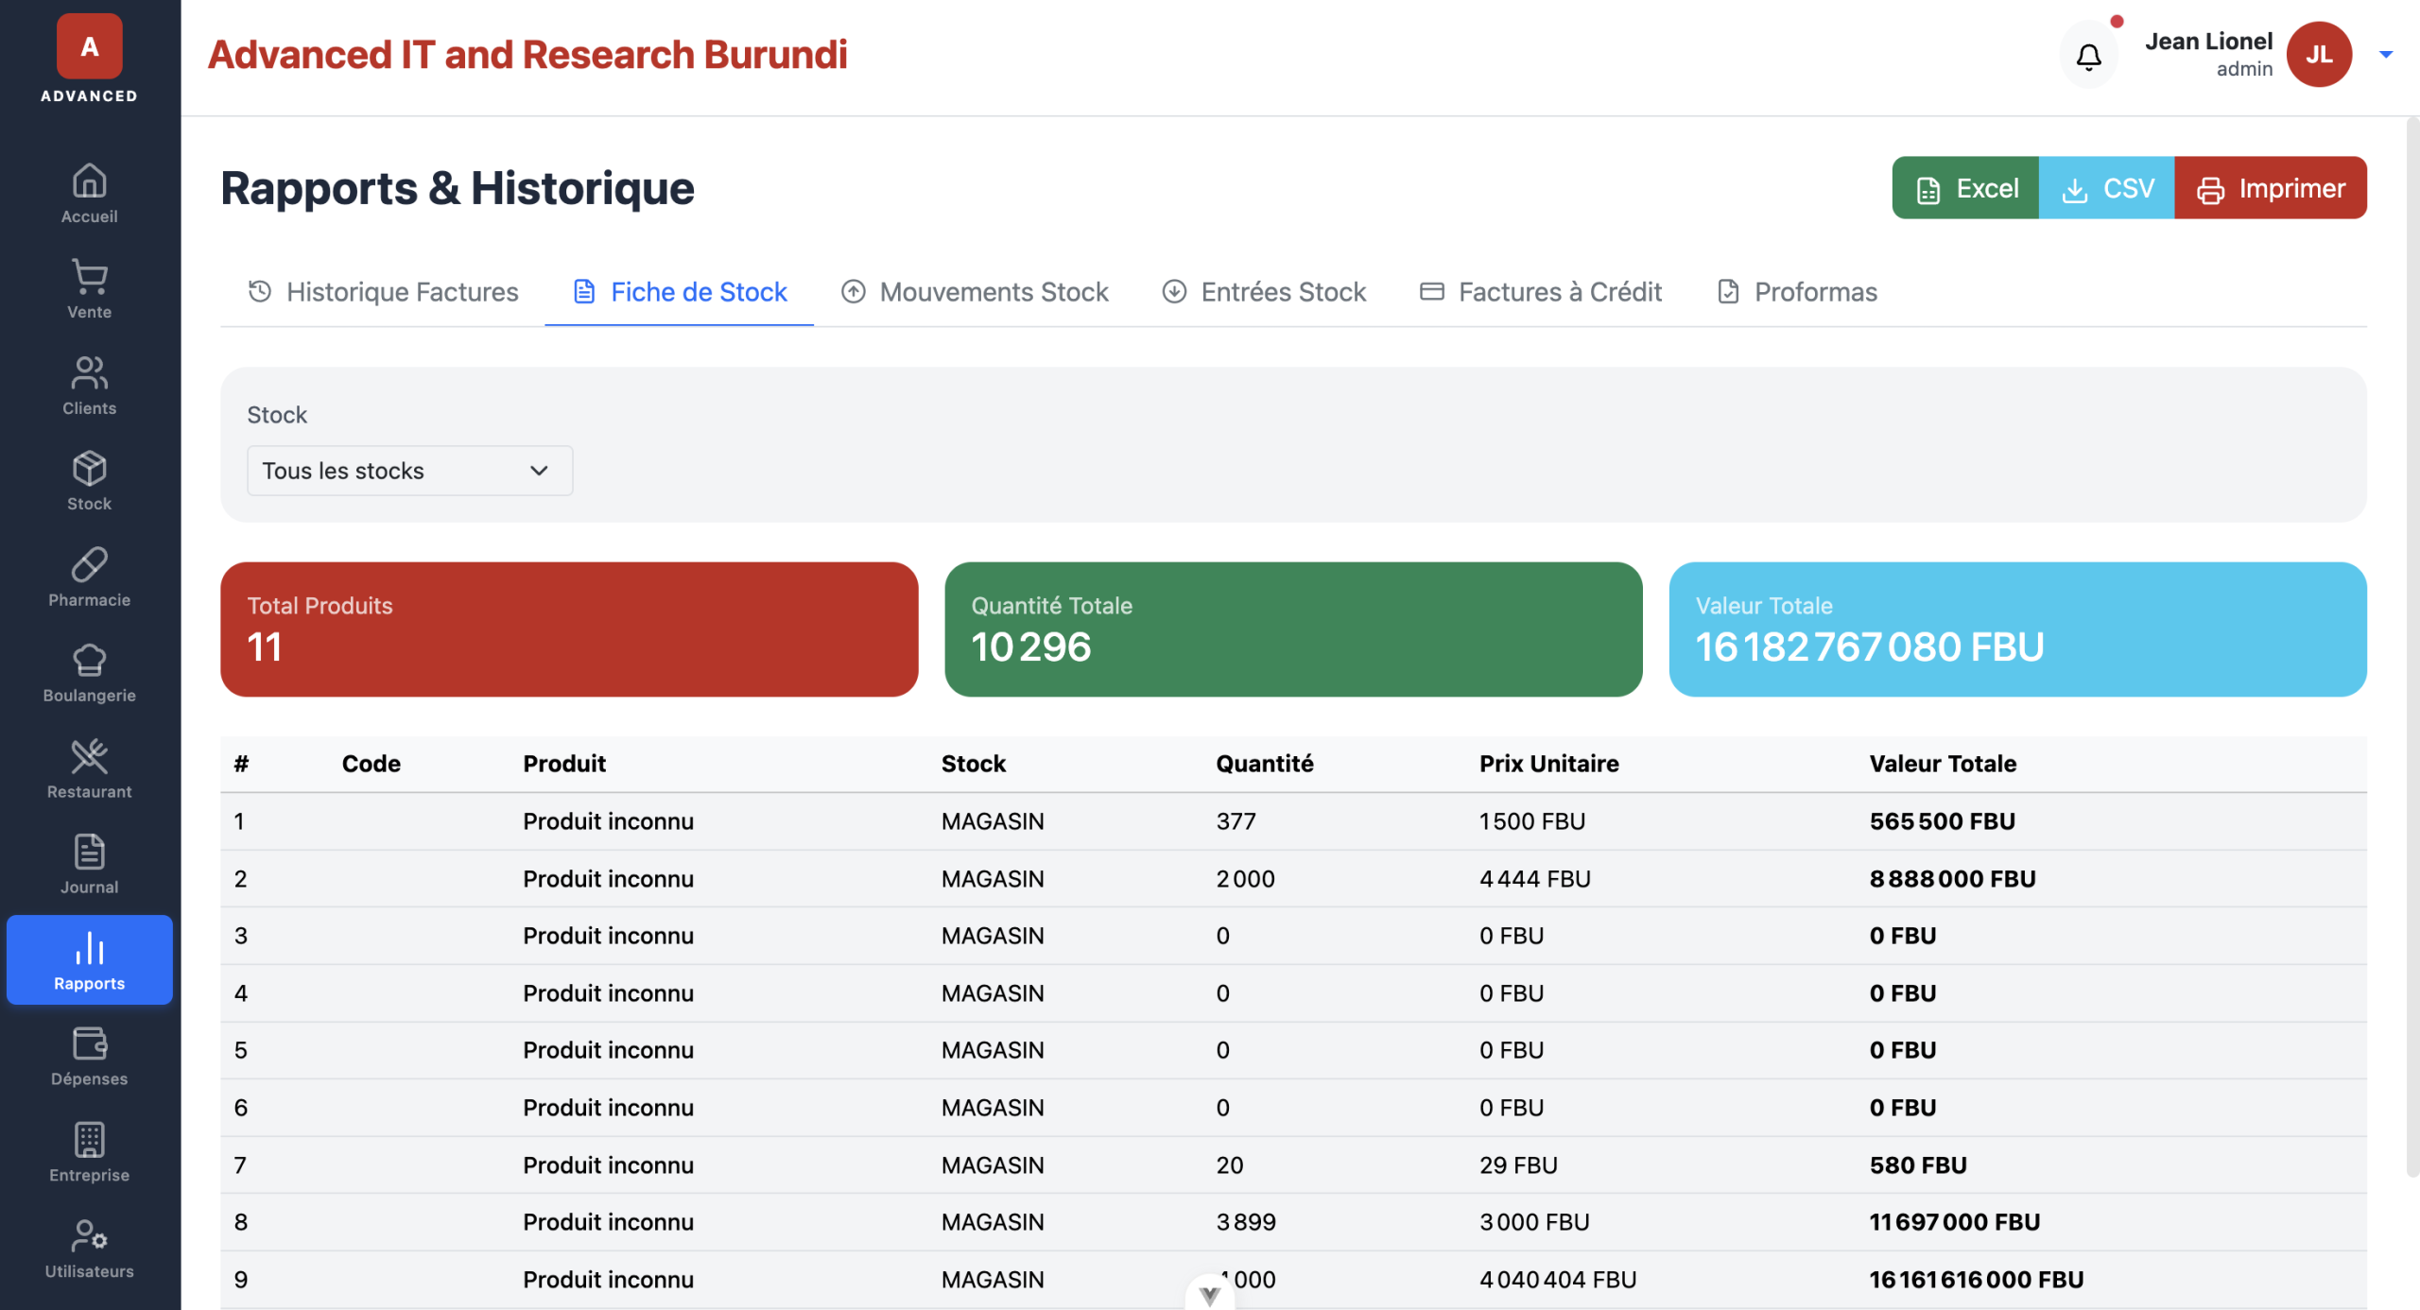Viewport: 2420px width, 1310px height.
Task: Open Clients section in sidebar
Action: click(x=89, y=385)
